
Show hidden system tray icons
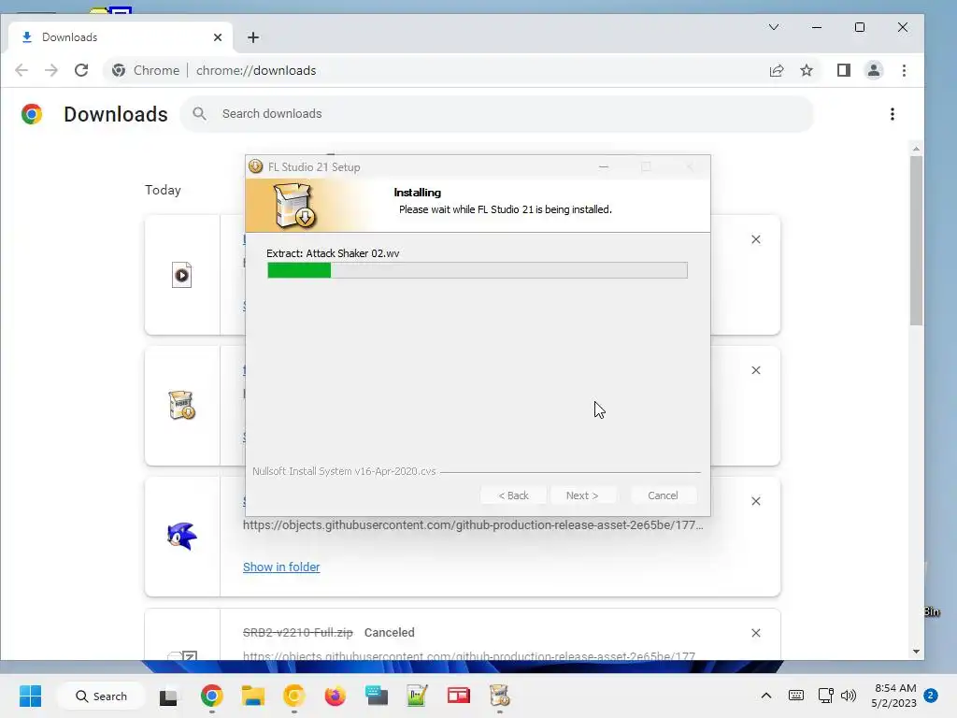click(766, 696)
